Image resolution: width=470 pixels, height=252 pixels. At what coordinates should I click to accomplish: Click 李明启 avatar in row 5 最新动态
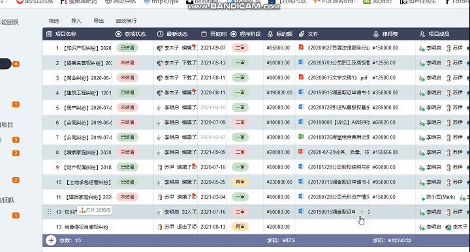coord(160,107)
